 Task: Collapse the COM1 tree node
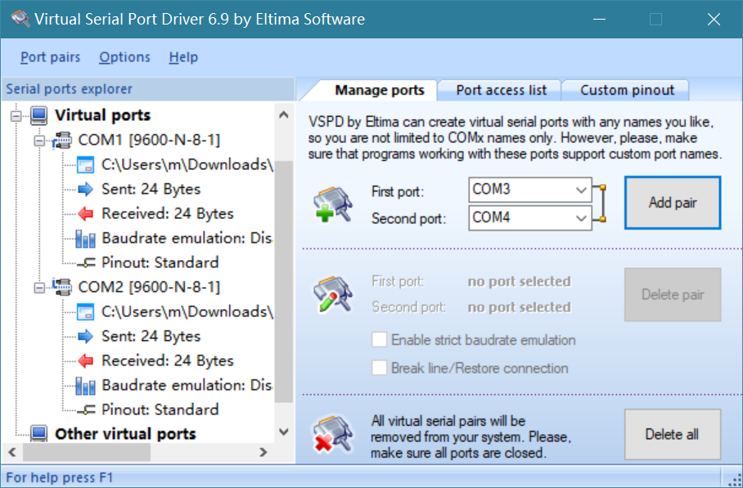38,141
